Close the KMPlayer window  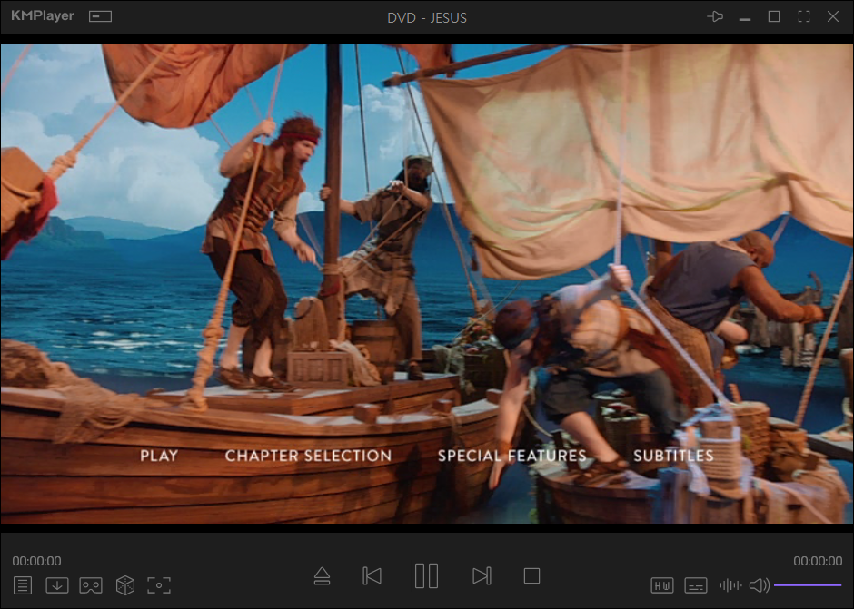[833, 16]
